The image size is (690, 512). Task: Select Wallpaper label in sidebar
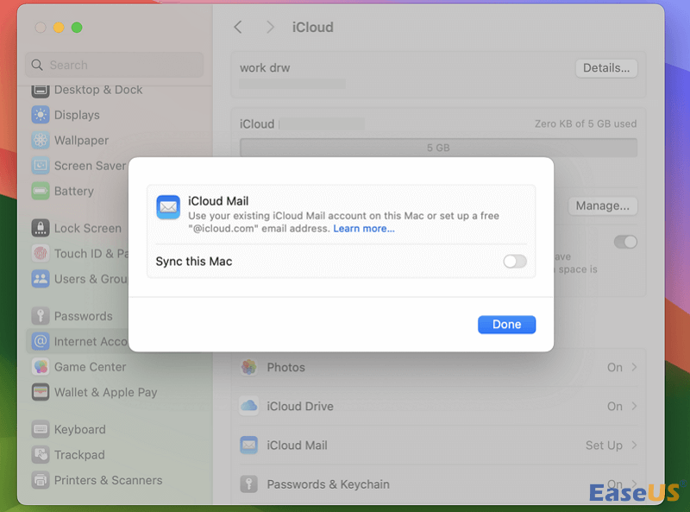[81, 140]
